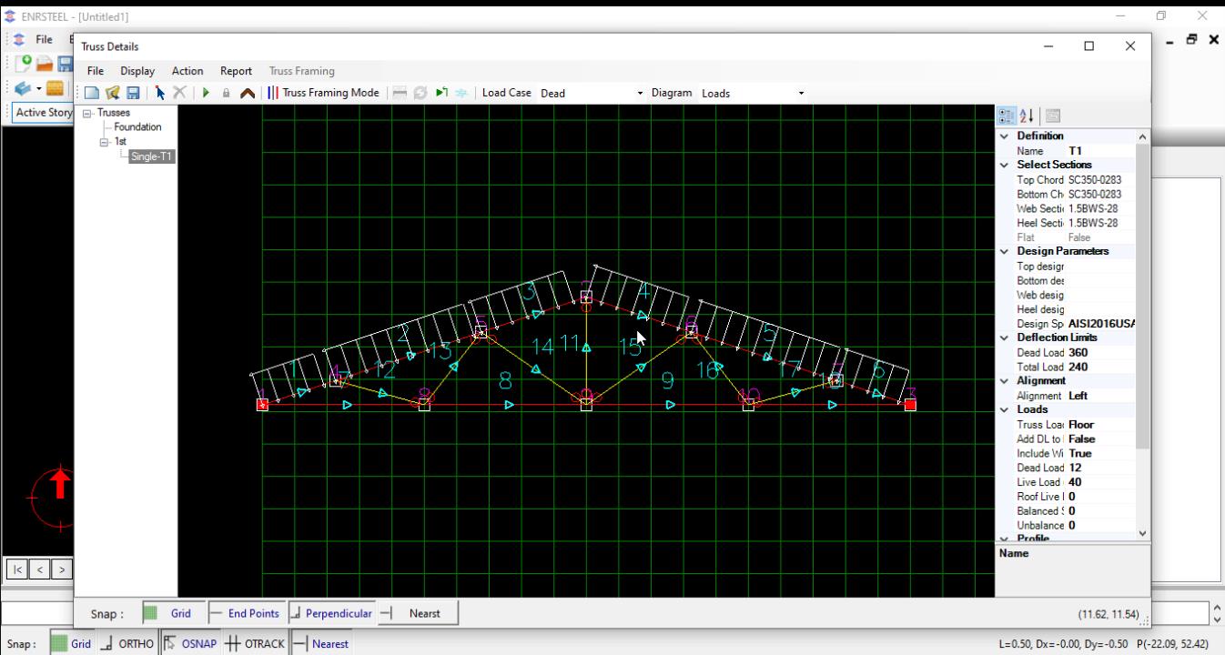This screenshot has width=1225, height=655.
Task: Collapse the Select Sections property group
Action: click(1005, 166)
